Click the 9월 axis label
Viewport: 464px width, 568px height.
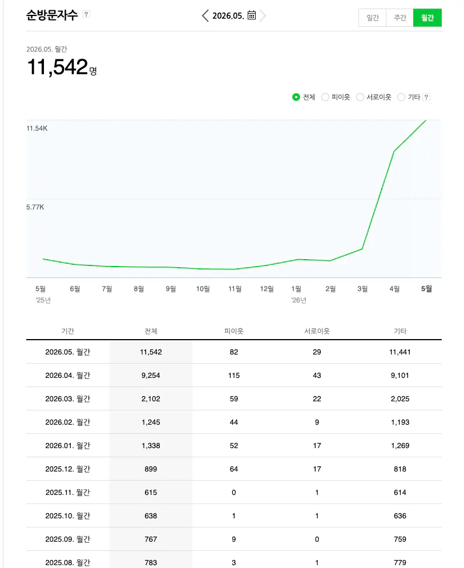click(171, 289)
